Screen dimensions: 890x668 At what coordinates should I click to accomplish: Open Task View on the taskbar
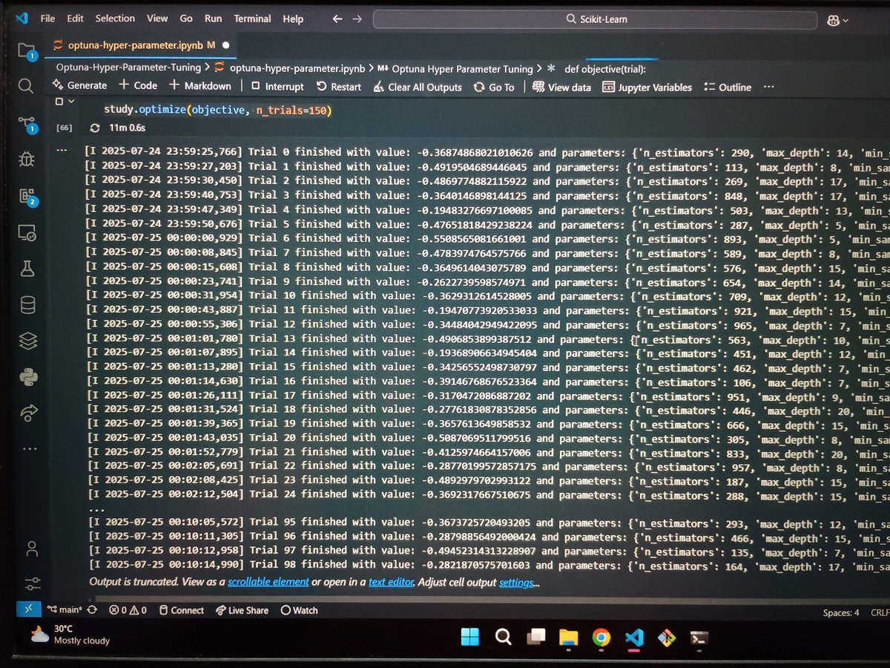[535, 638]
